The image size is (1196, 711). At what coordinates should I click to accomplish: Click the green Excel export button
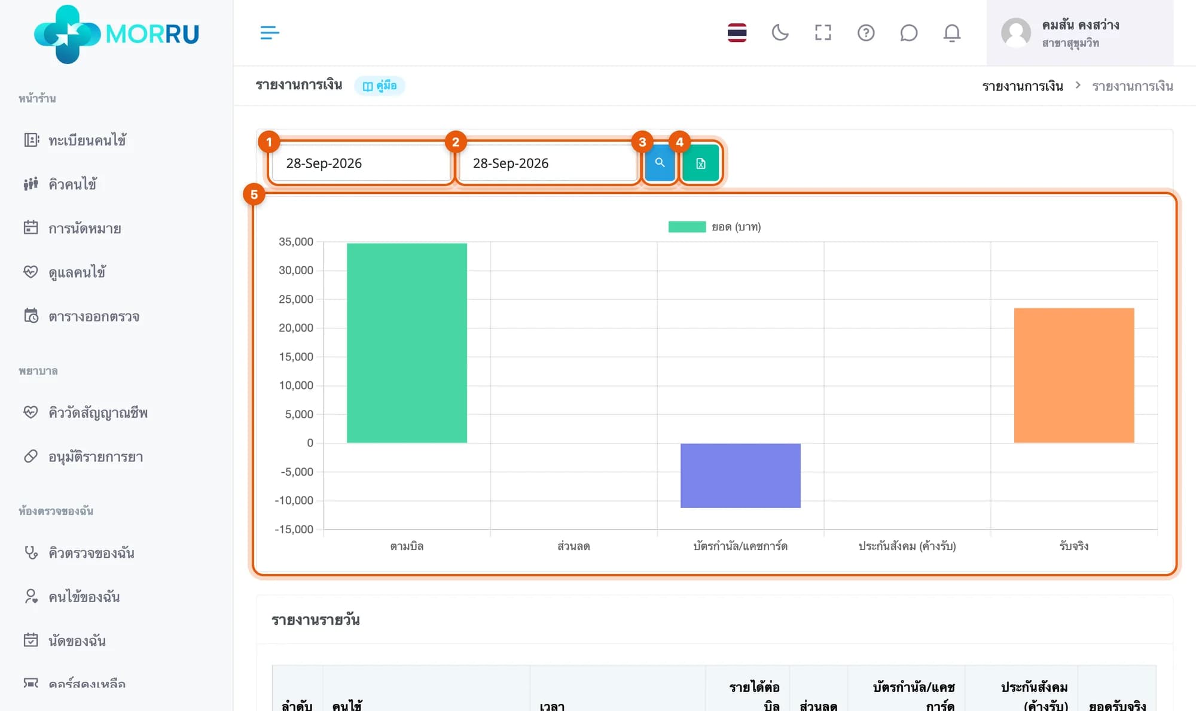(x=700, y=163)
